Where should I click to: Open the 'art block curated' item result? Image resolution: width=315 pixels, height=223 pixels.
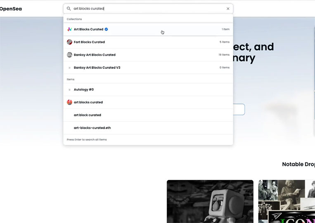click(x=148, y=115)
